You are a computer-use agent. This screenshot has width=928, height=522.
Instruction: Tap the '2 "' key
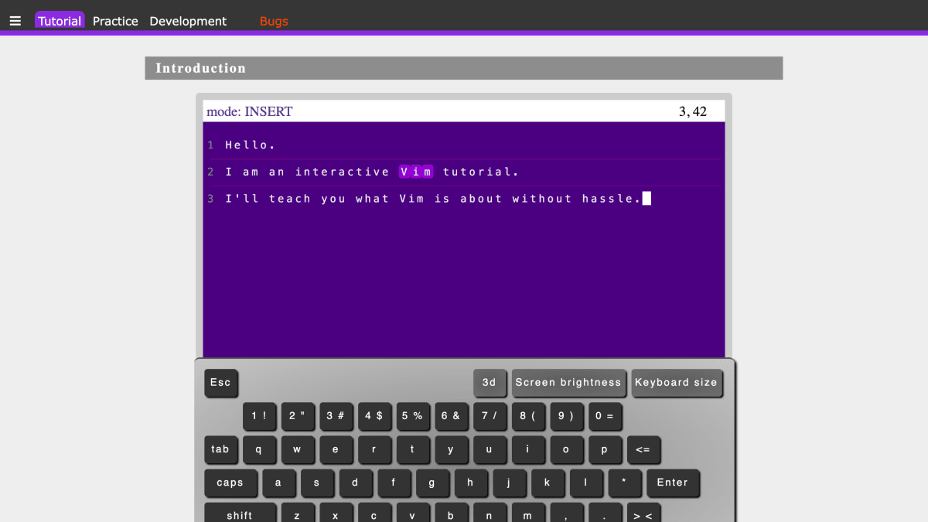pyautogui.click(x=298, y=416)
